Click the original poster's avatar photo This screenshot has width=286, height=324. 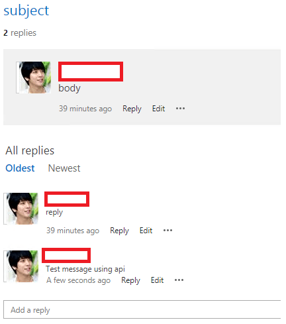pyautogui.click(x=34, y=78)
